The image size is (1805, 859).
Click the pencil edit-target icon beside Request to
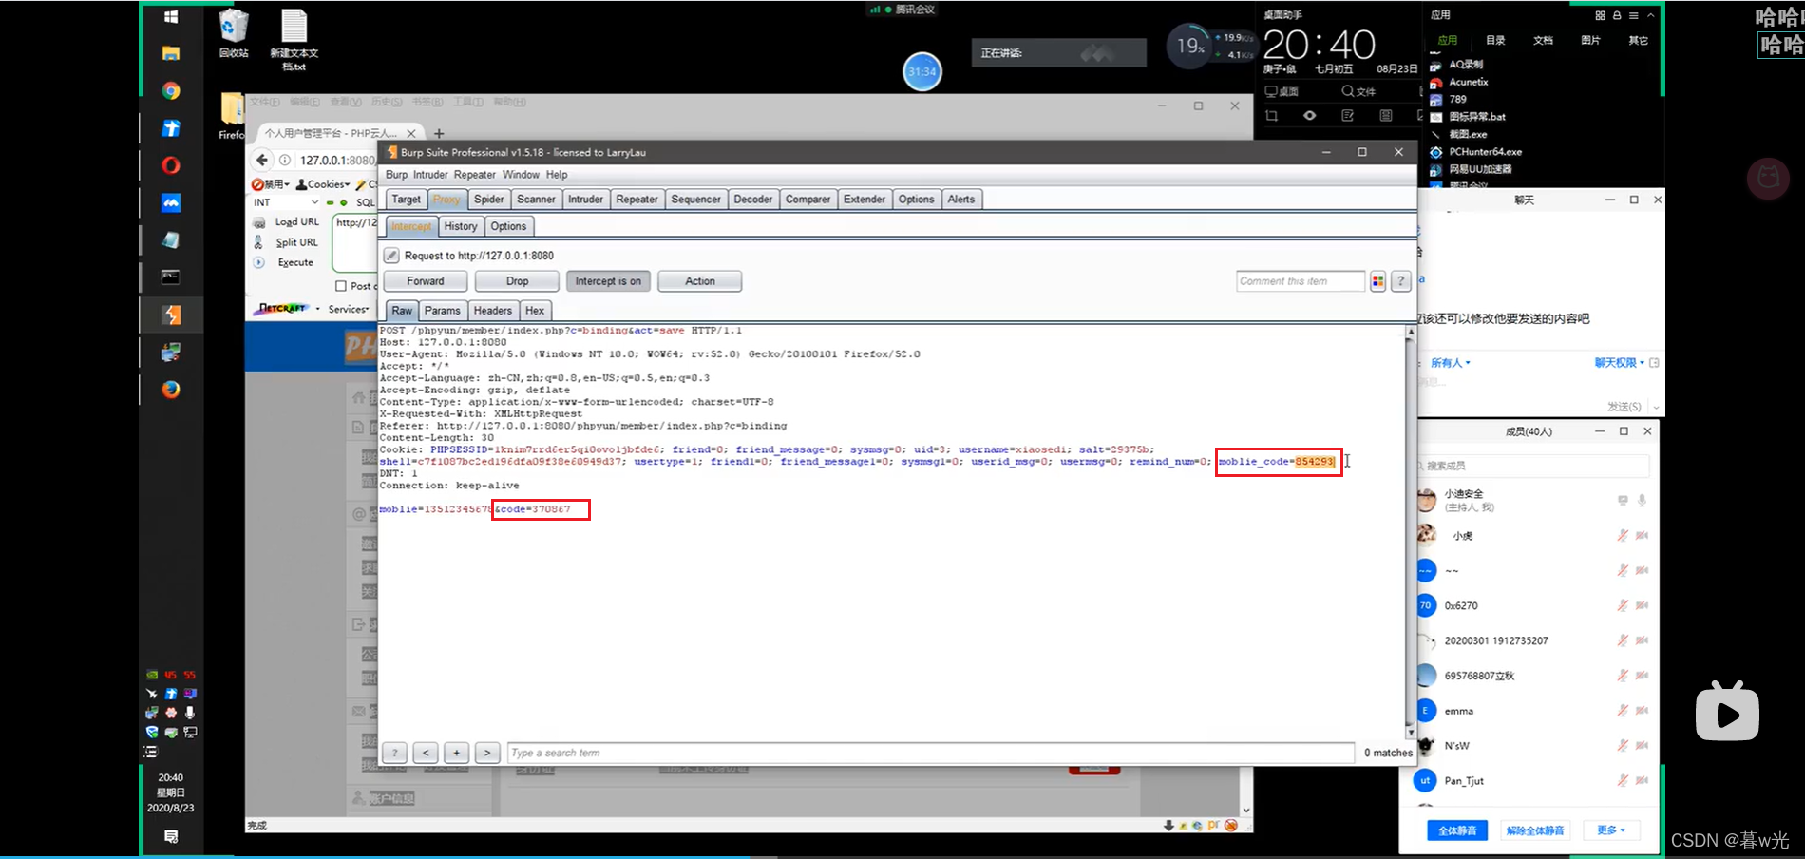click(x=391, y=256)
